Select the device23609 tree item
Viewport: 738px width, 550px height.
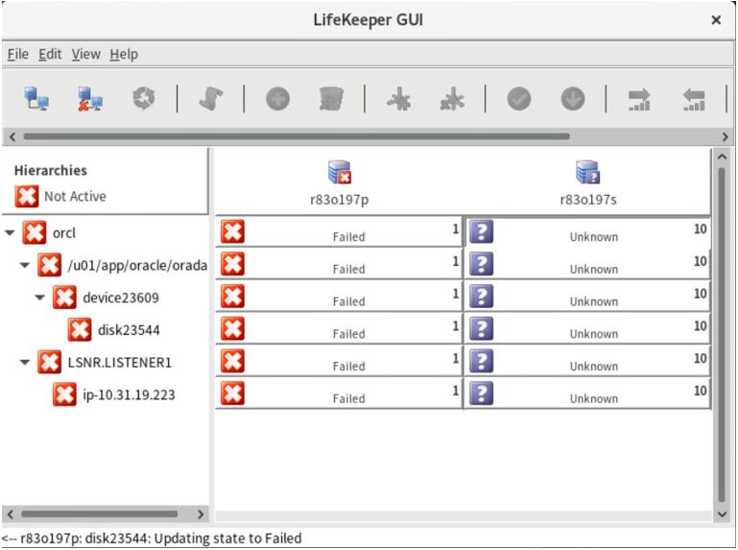click(x=121, y=298)
